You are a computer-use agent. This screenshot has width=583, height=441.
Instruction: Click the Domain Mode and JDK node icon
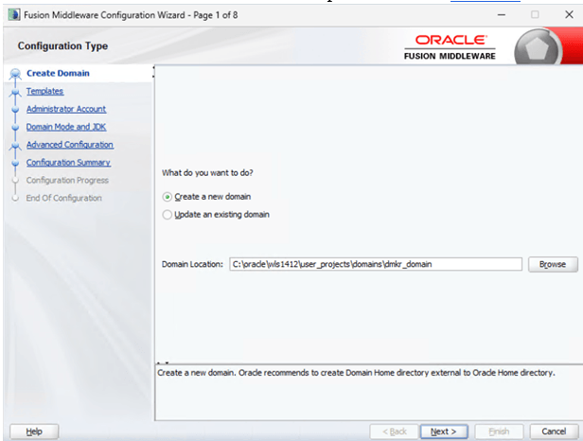pyautogui.click(x=15, y=128)
